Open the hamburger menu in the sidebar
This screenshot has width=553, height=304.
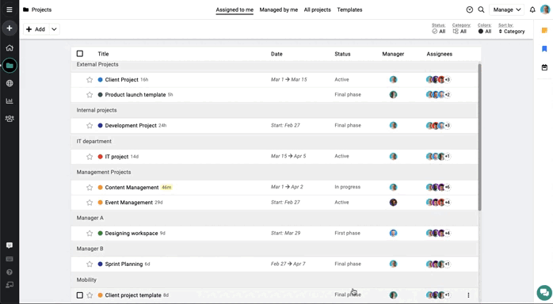pyautogui.click(x=10, y=9)
